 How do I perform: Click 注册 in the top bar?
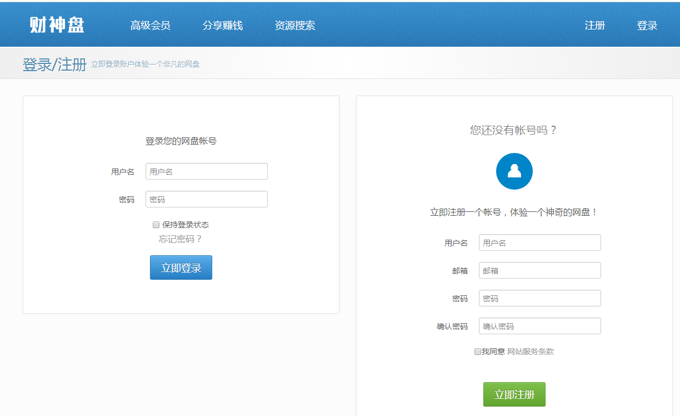point(594,26)
